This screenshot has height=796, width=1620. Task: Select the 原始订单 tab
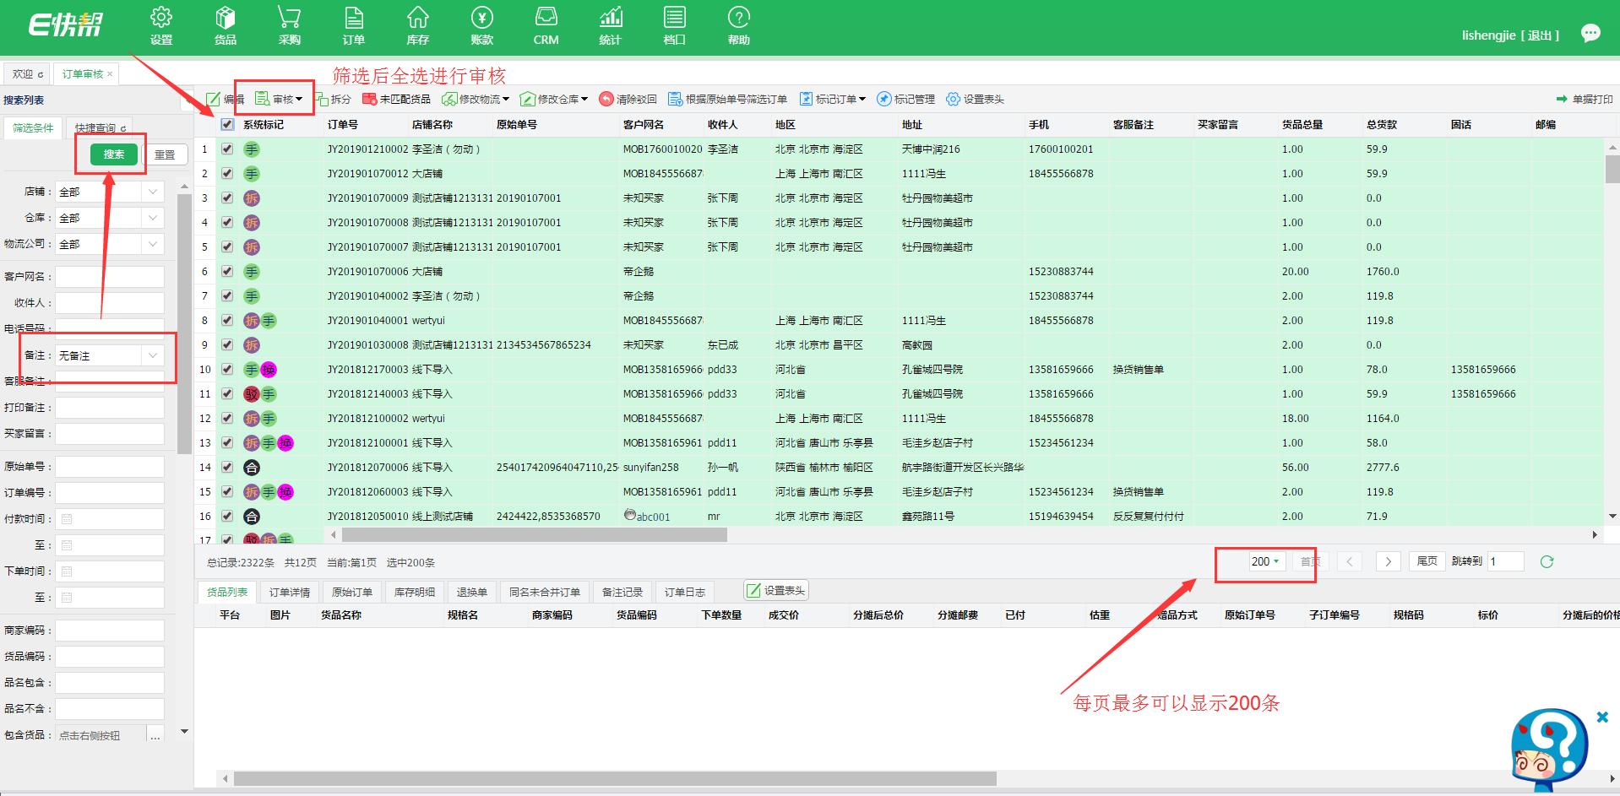click(352, 592)
